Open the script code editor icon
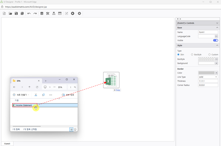 60,14
